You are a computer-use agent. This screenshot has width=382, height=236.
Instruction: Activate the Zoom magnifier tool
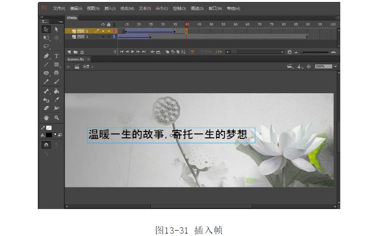point(56,117)
